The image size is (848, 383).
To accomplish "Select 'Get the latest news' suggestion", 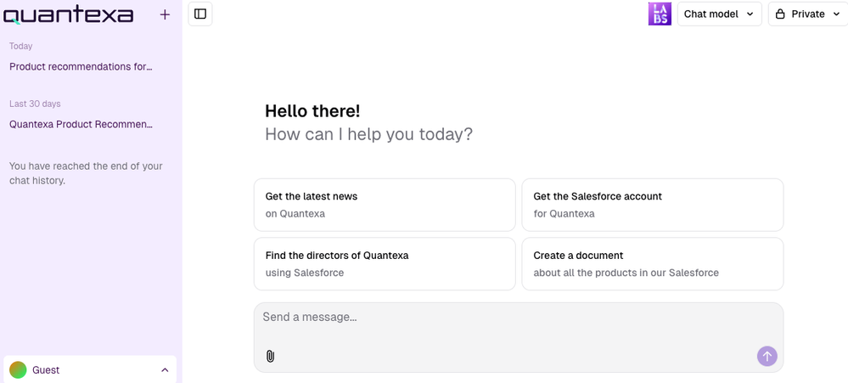I will click(385, 205).
